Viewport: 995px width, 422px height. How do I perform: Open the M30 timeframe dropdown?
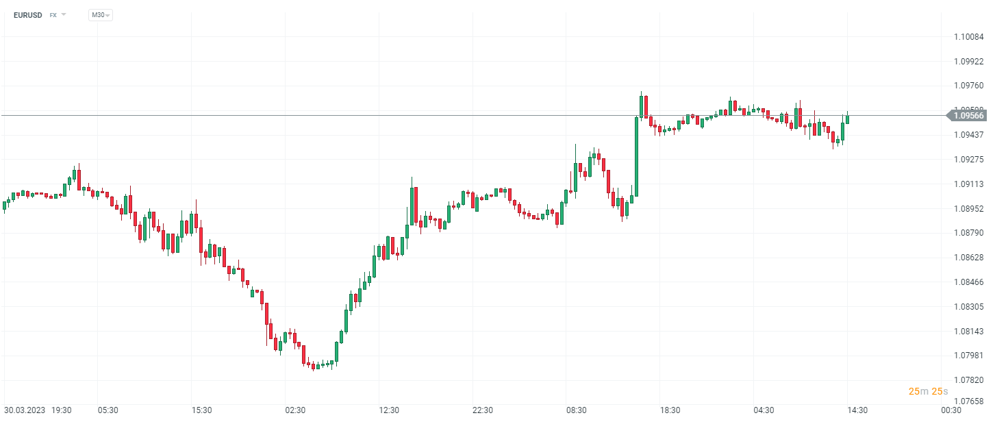coord(100,14)
